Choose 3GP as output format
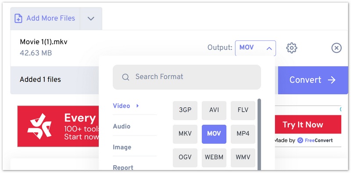The height and width of the screenshot is (173, 351). pos(185,110)
